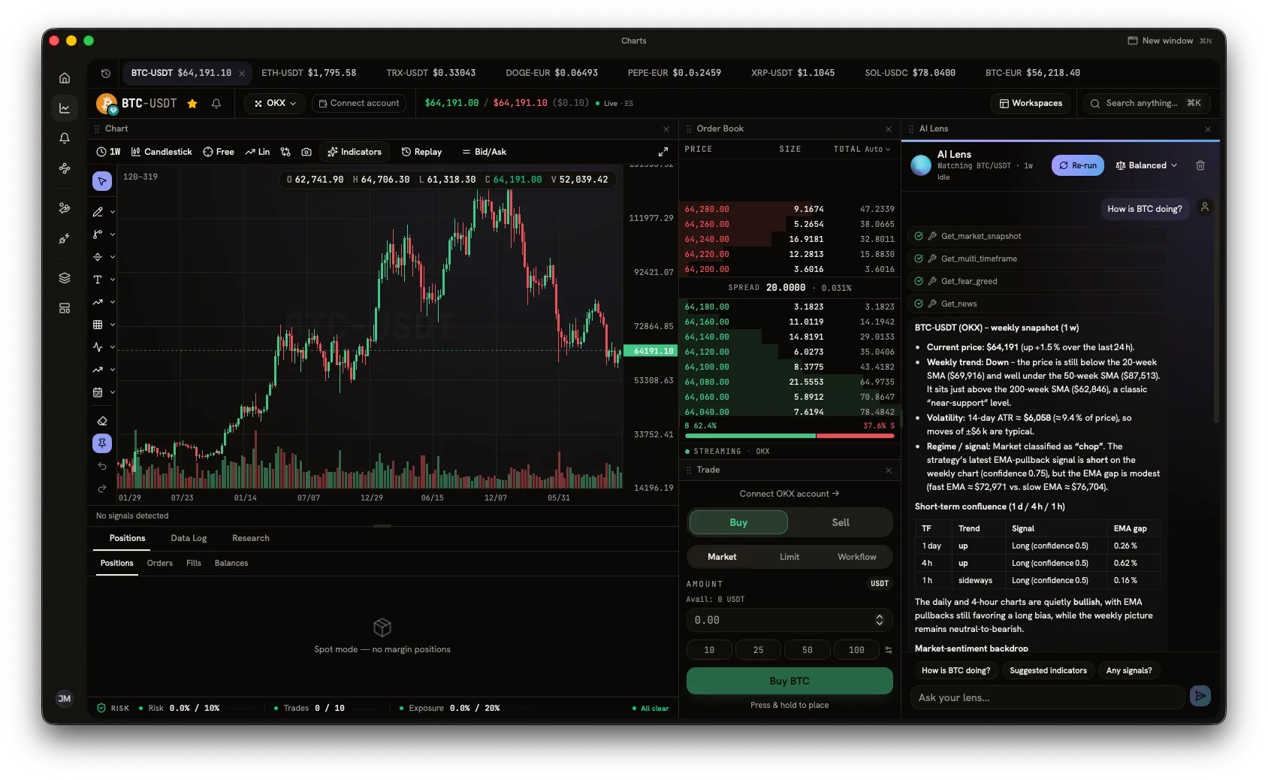This screenshot has height=780, width=1268.
Task: Click Suggested indicators chip
Action: click(1048, 670)
